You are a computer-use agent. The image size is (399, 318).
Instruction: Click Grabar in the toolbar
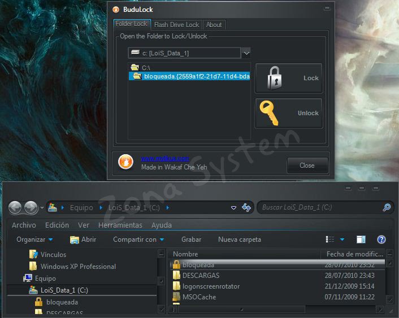point(192,239)
